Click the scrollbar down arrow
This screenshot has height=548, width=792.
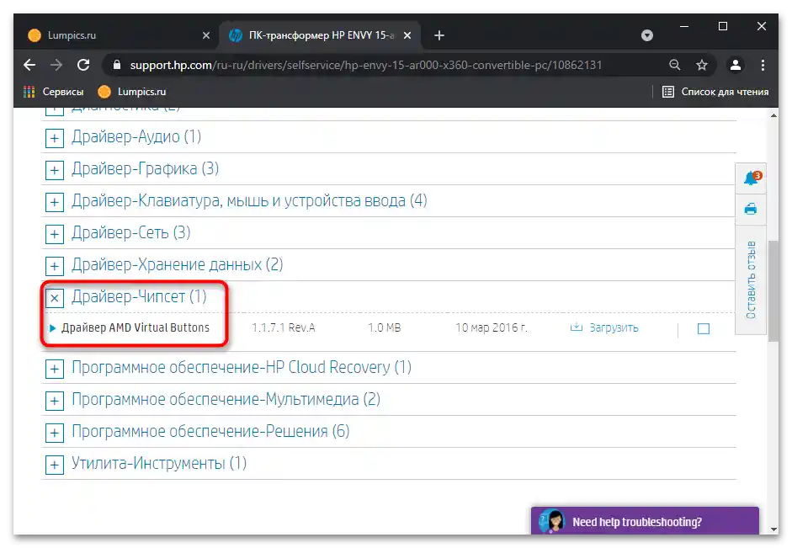point(773,529)
